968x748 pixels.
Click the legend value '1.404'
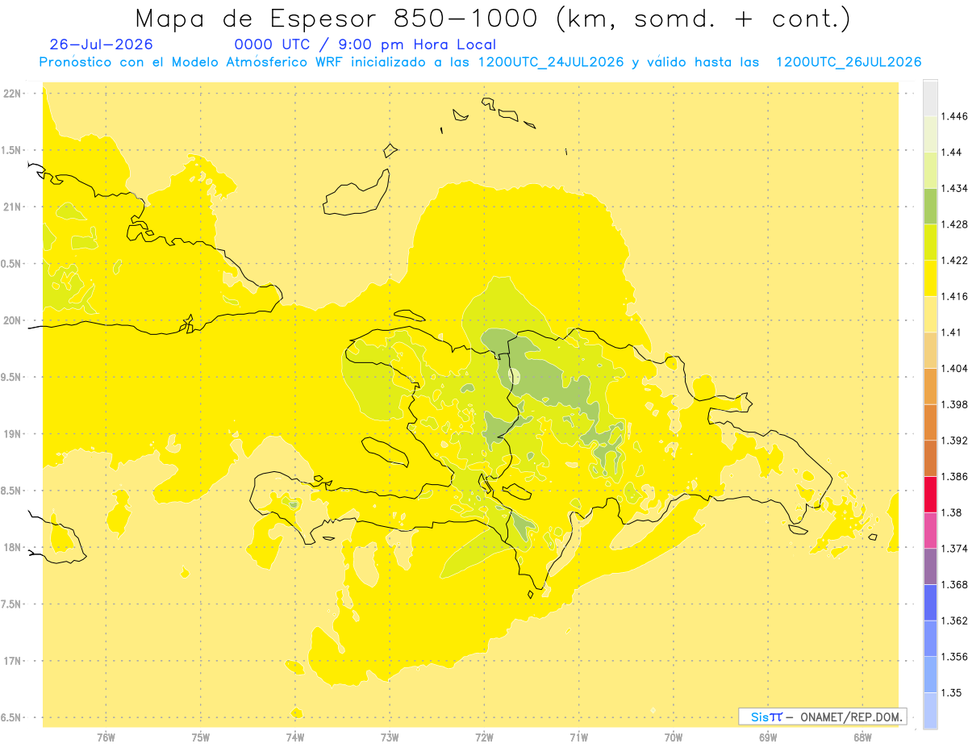pos(953,368)
